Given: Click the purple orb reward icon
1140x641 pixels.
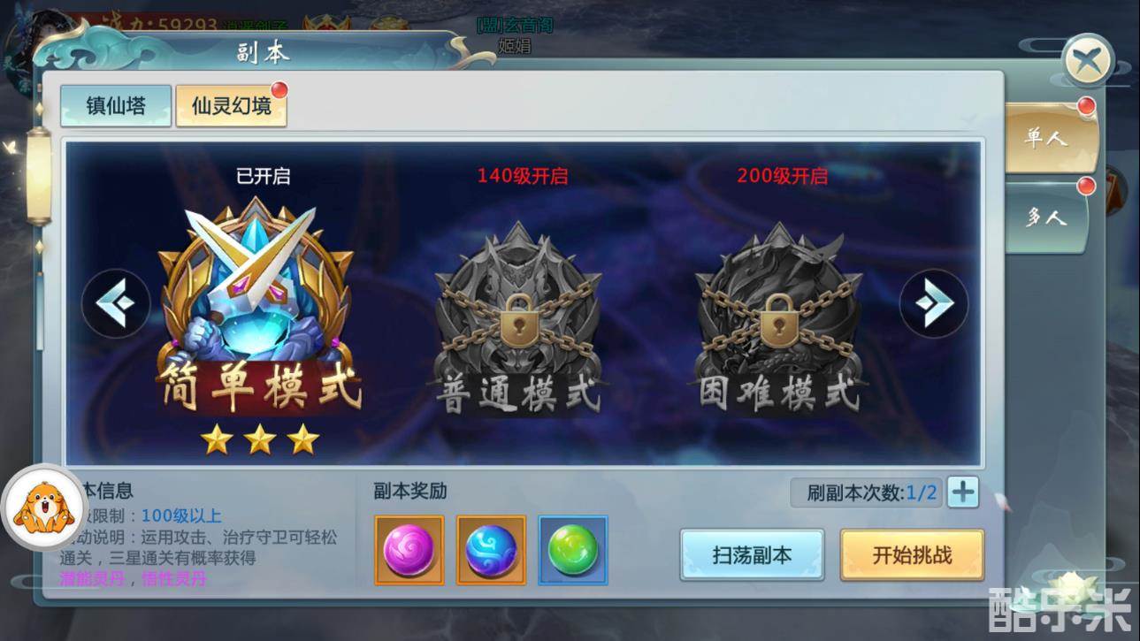Looking at the screenshot, I should point(409,550).
